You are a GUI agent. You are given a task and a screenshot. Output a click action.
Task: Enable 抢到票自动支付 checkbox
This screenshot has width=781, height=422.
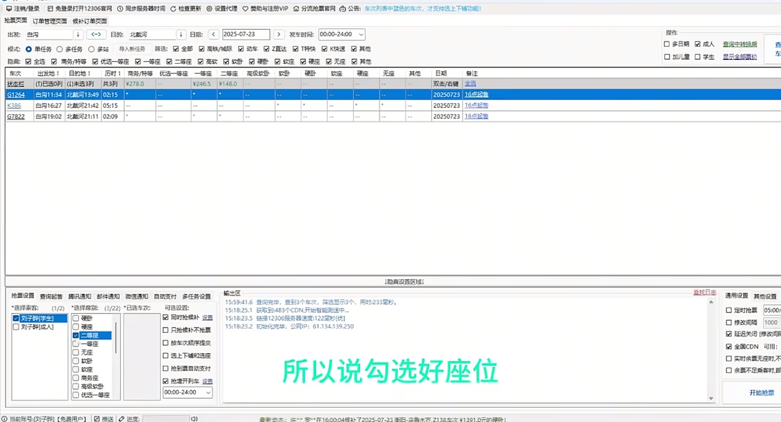pyautogui.click(x=165, y=368)
